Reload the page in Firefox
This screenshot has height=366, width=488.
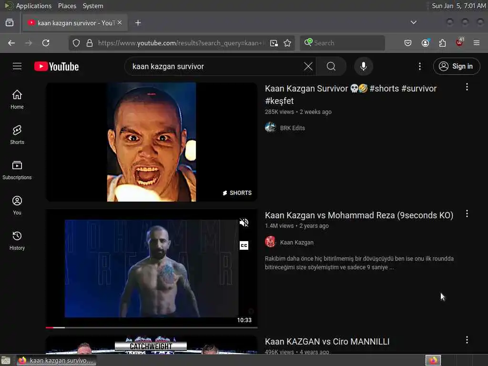(46, 43)
